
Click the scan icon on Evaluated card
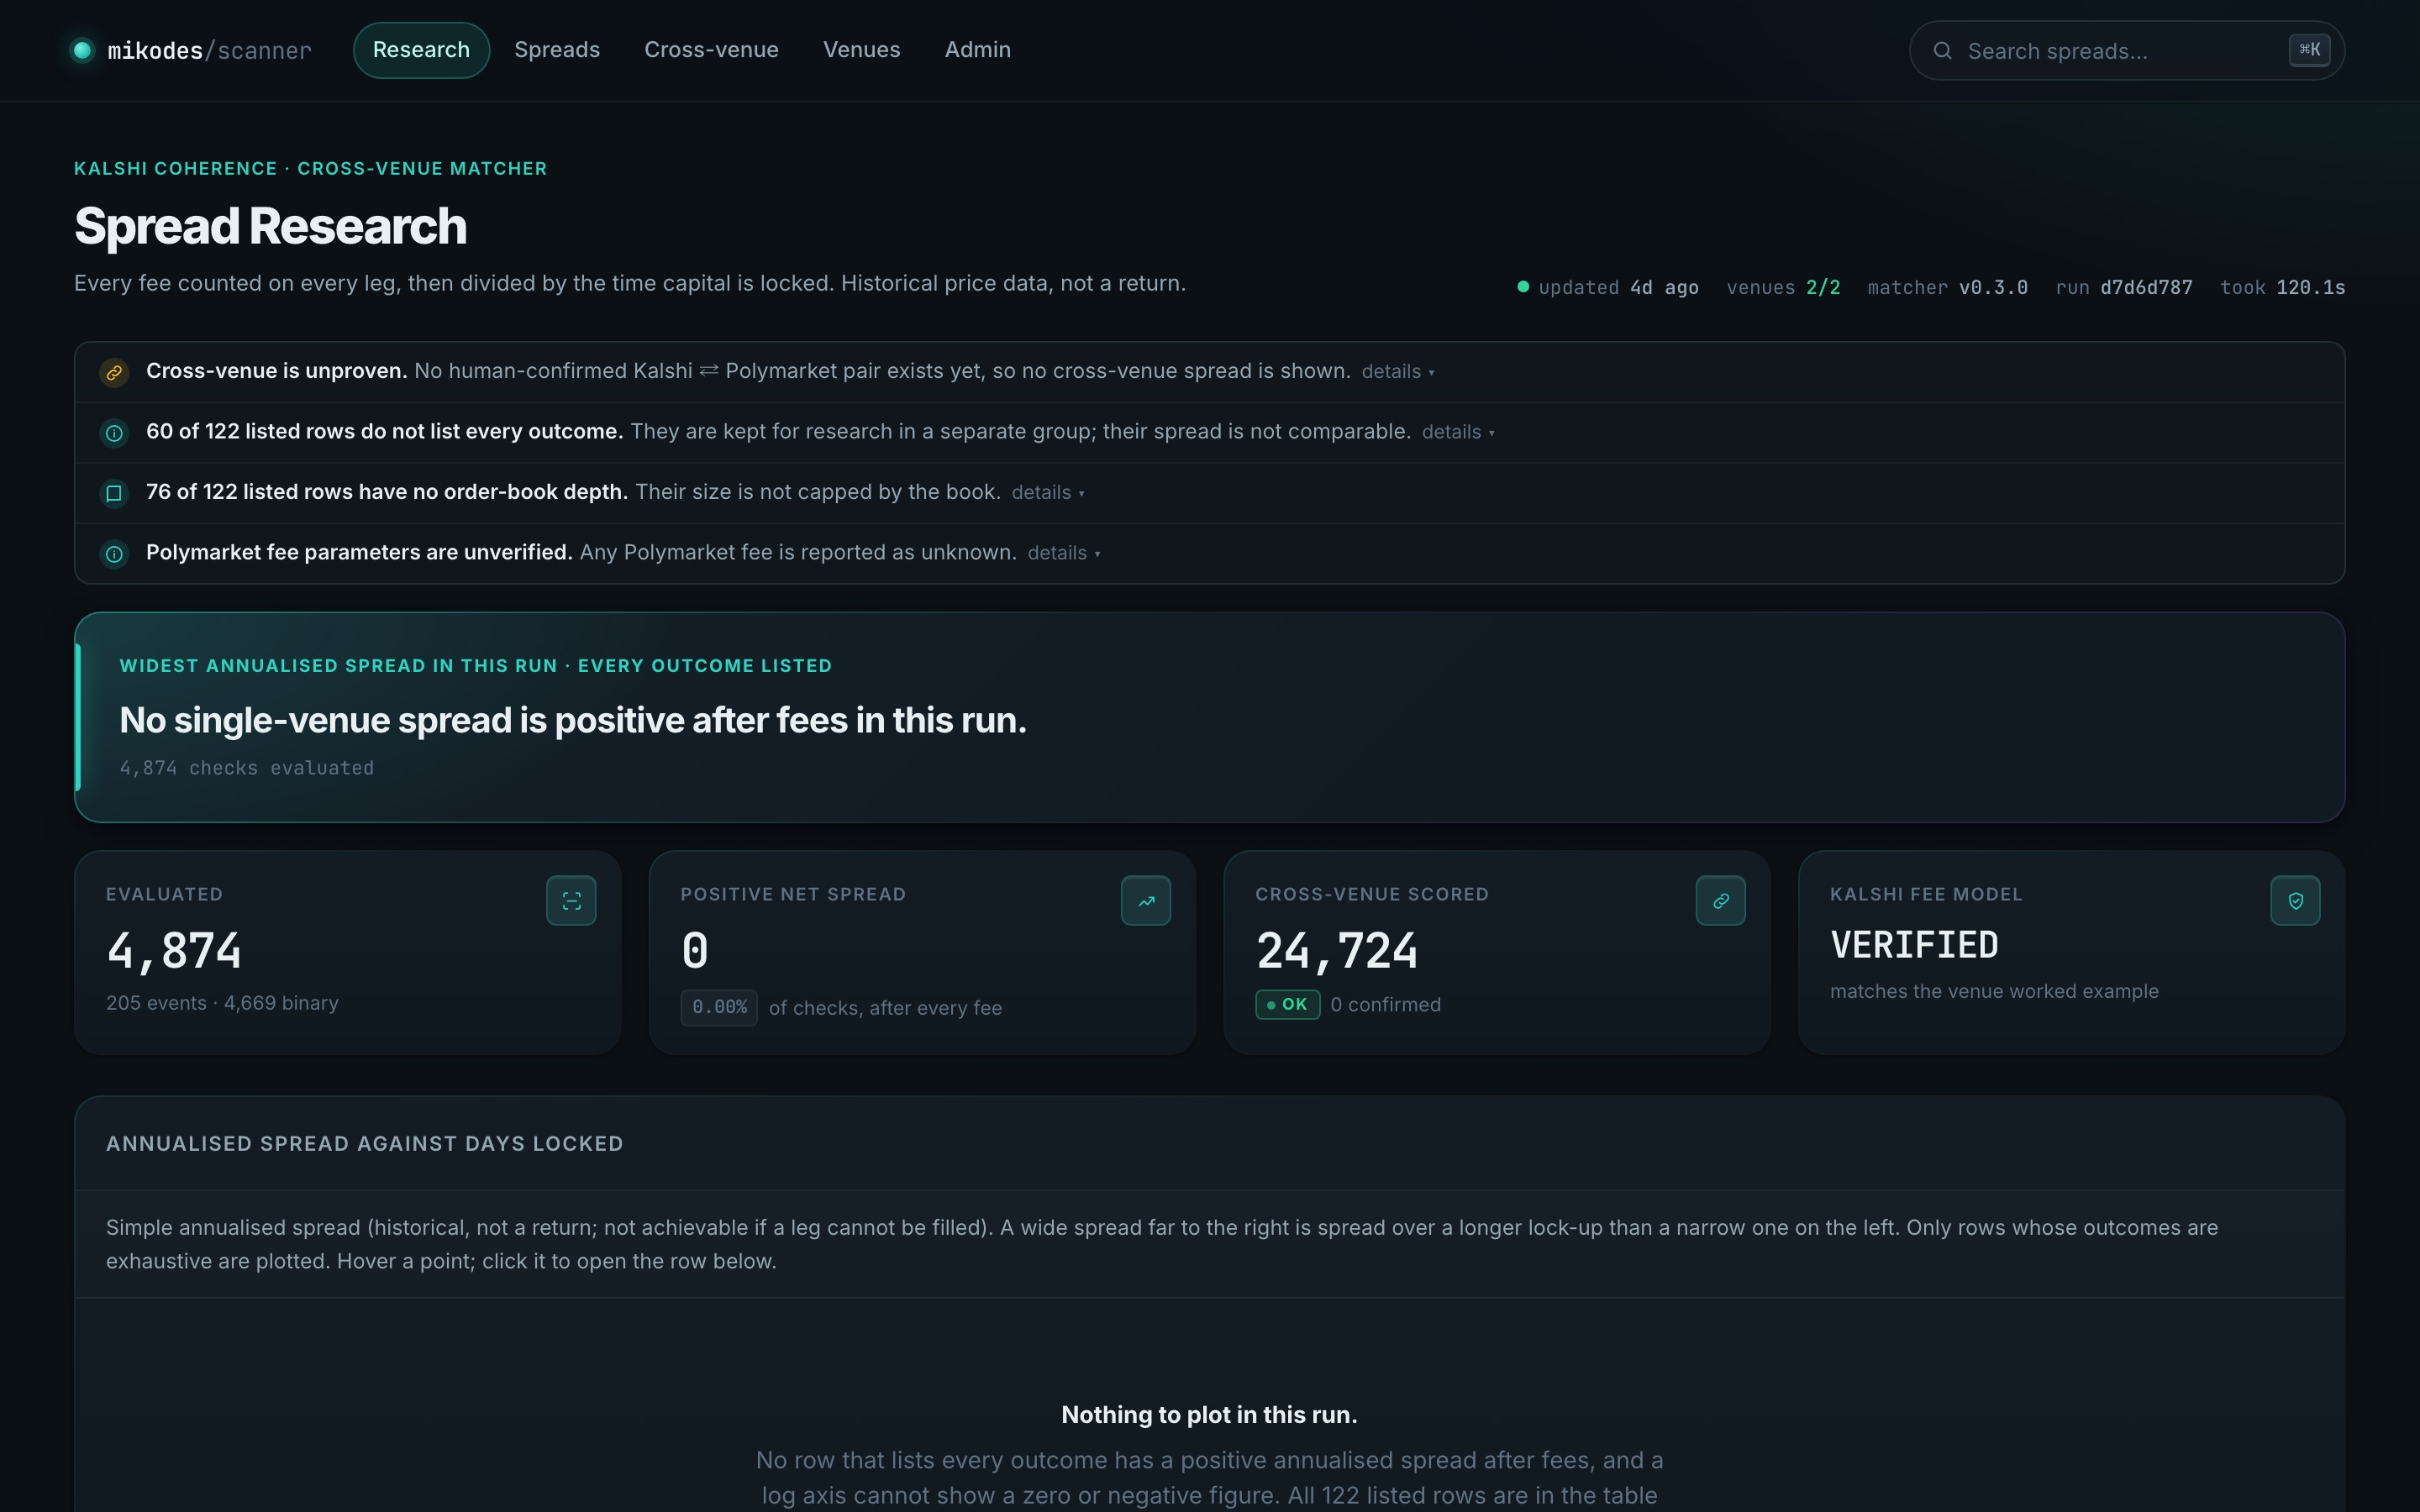pos(571,900)
